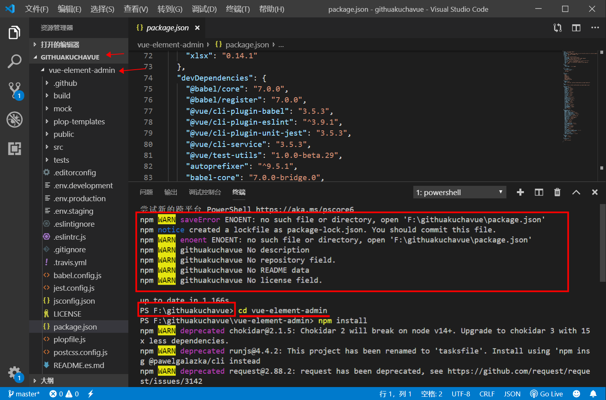Collapse the vue-element-admin folder
Viewport: 606px width, 400px height.
(x=79, y=70)
